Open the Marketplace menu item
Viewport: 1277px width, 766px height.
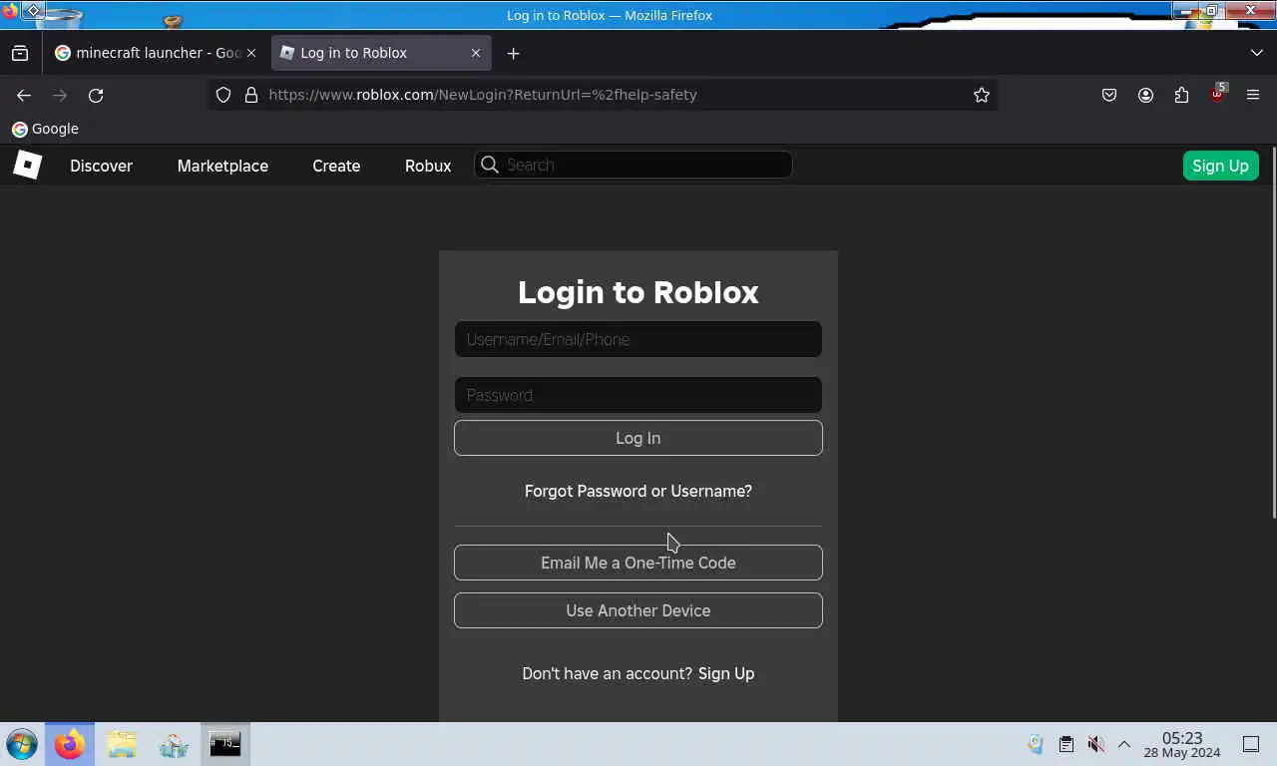(222, 166)
